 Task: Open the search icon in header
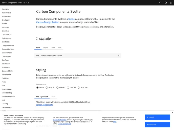click(160, 3)
